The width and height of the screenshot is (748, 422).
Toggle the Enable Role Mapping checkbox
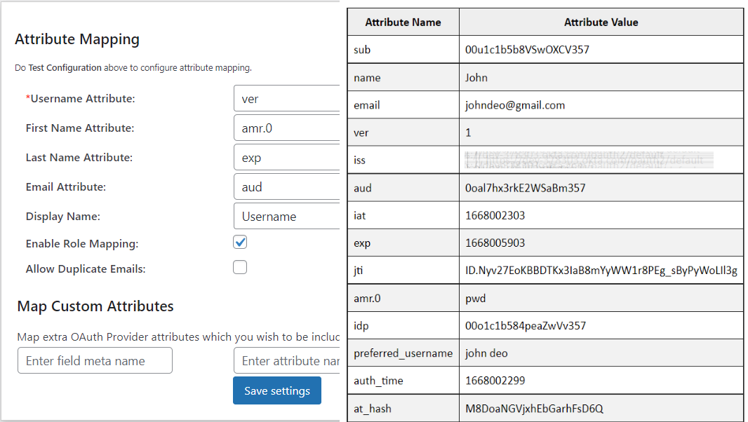click(240, 243)
